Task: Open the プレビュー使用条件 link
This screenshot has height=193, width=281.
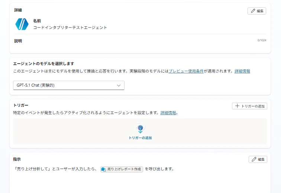Action: 186,71
